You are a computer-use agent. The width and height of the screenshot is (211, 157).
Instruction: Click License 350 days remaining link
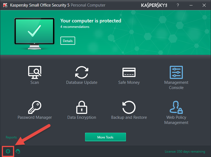point(185,152)
